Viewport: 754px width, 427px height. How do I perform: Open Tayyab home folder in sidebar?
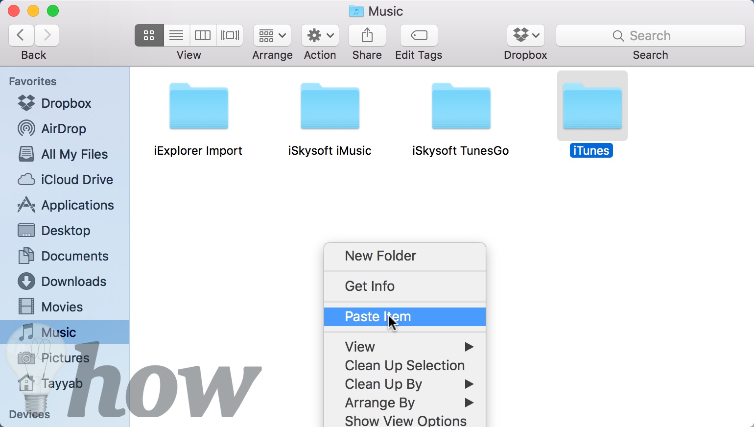pos(65,383)
